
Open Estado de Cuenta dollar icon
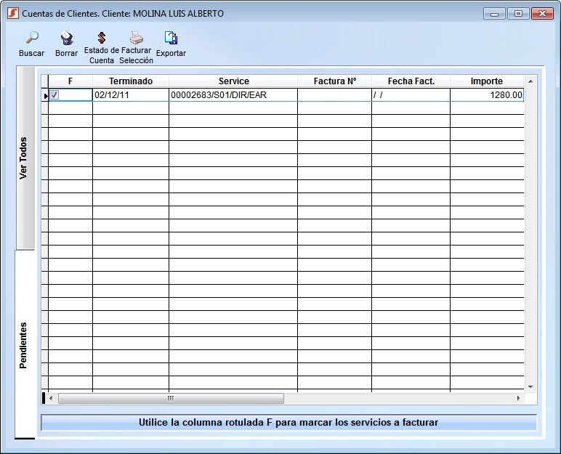[102, 38]
